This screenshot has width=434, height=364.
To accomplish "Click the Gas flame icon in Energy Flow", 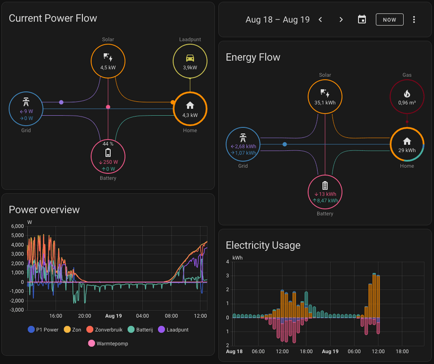I will 407,94.
